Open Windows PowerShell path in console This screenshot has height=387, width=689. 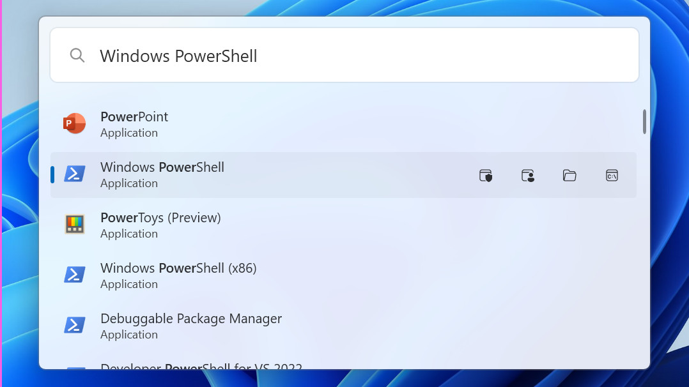point(612,176)
